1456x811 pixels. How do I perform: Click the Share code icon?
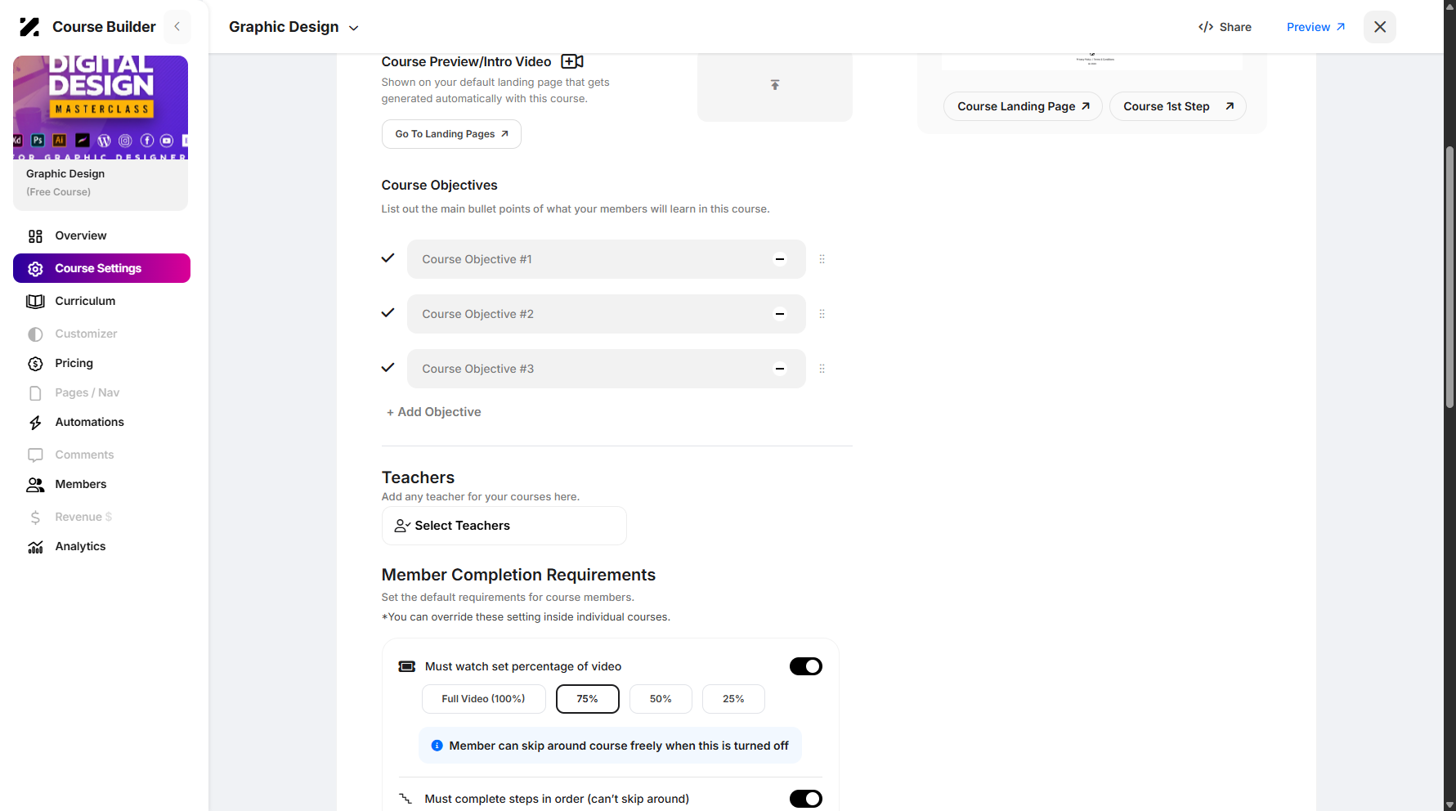coord(1205,27)
